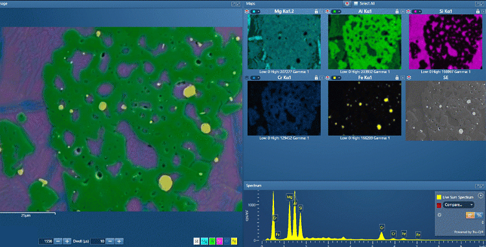Increase Dwell time with plus button
Viewport: 486px width, 247px height.
coord(120,241)
